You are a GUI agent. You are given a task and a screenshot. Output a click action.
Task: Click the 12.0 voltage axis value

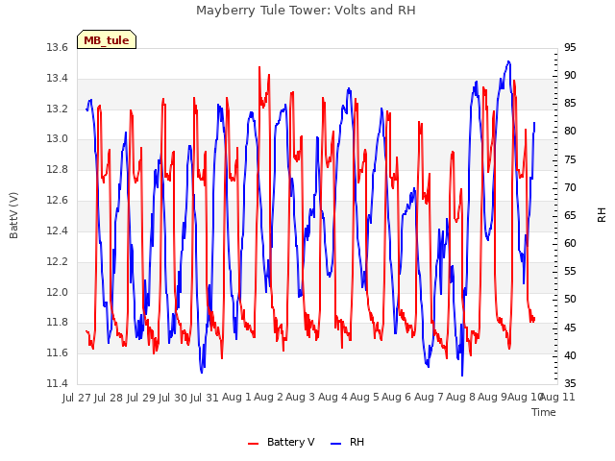pyautogui.click(x=58, y=292)
